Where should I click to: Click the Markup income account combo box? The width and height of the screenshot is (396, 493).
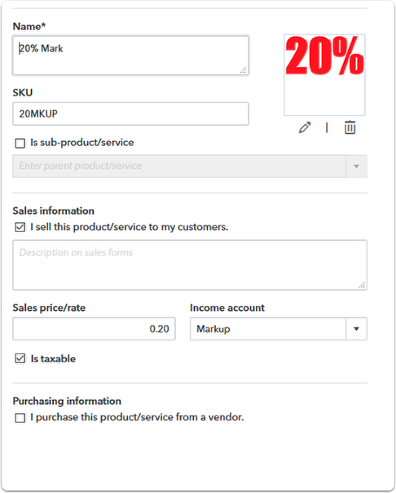point(279,329)
